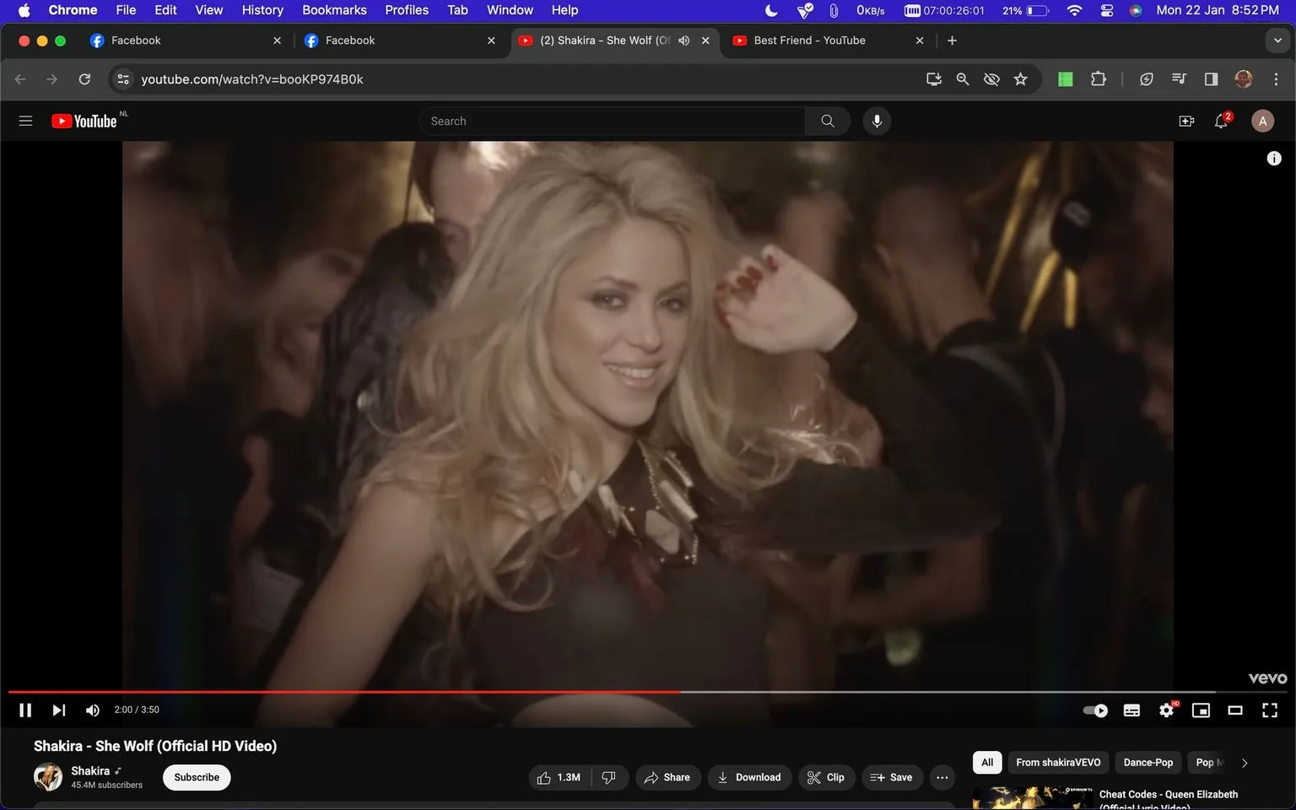Open the Chrome three-dot menu

pyautogui.click(x=1276, y=79)
